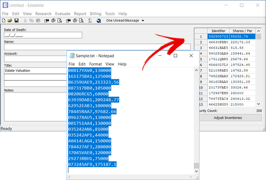The width and height of the screenshot is (266, 180).
Task: Click the globe web search toolbar icon
Action: 99,20
